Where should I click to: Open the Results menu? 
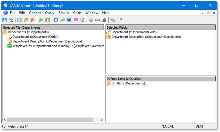coord(64,13)
